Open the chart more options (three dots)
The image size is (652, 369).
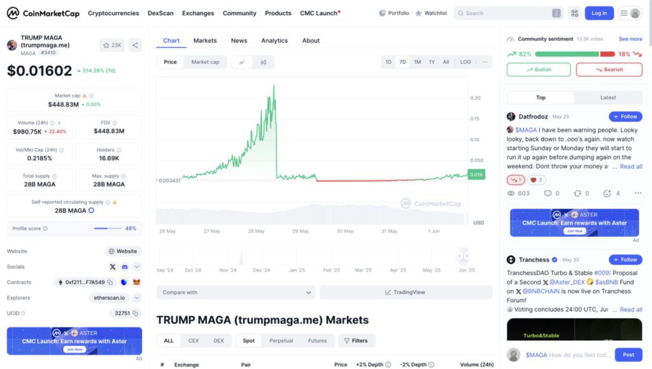tap(485, 62)
